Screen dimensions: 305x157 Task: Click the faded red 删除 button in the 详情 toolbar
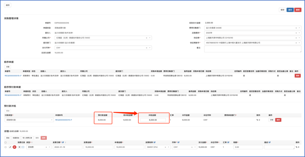click(44, 138)
